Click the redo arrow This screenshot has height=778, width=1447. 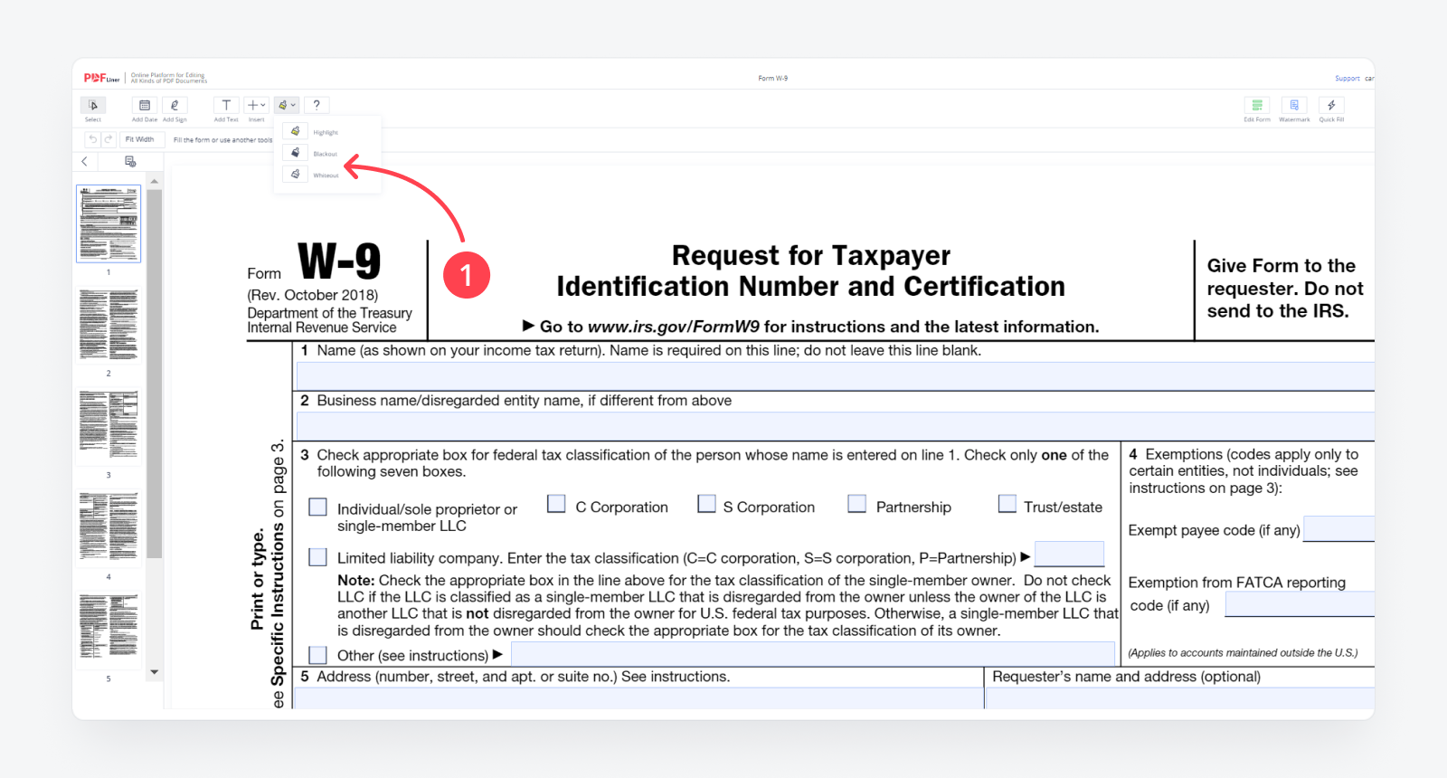(109, 139)
